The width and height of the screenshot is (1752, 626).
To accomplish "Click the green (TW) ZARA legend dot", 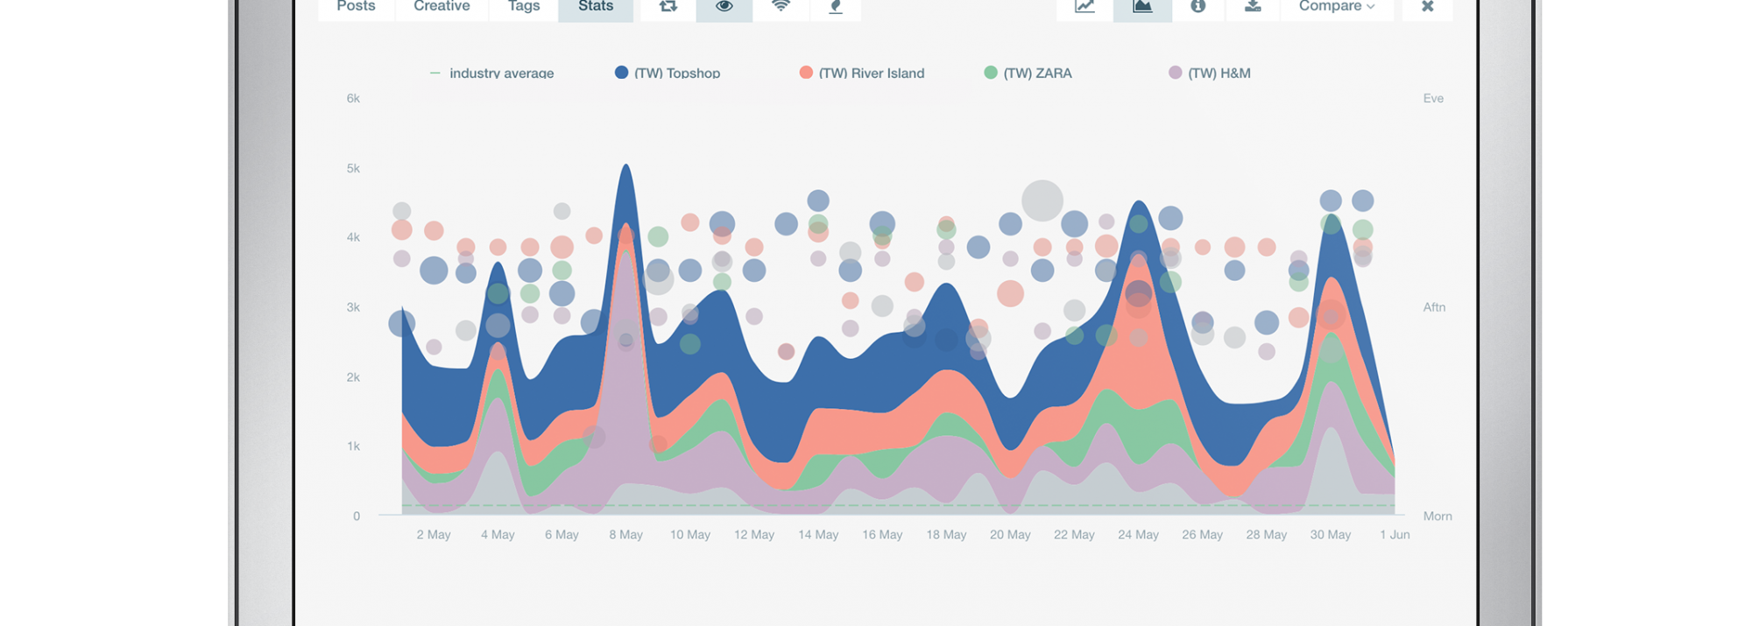I will click(x=991, y=73).
